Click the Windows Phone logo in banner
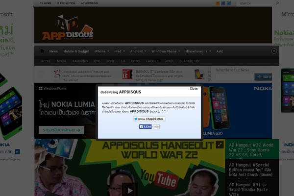The image size is (294, 196). (52, 88)
